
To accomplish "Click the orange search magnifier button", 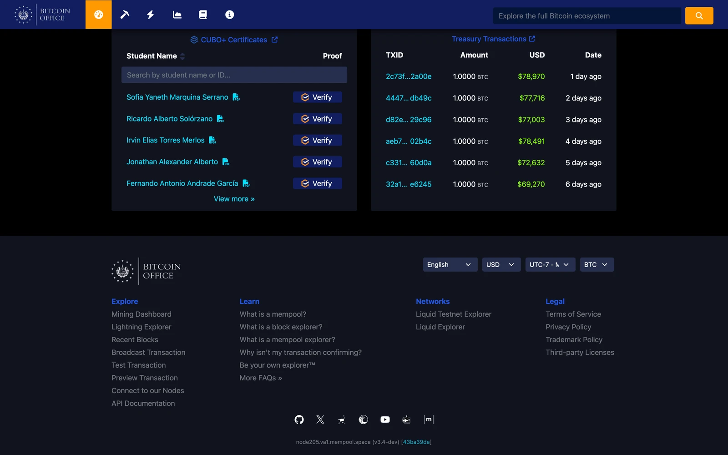I will (x=699, y=15).
